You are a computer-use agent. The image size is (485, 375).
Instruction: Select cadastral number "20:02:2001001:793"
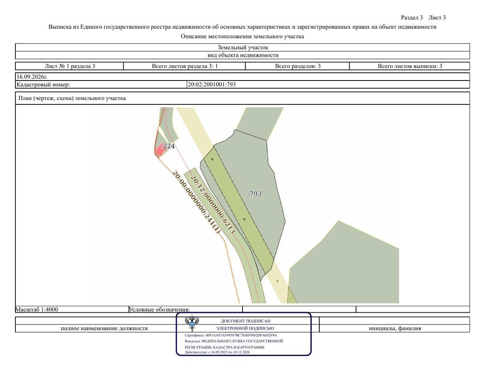212,85
